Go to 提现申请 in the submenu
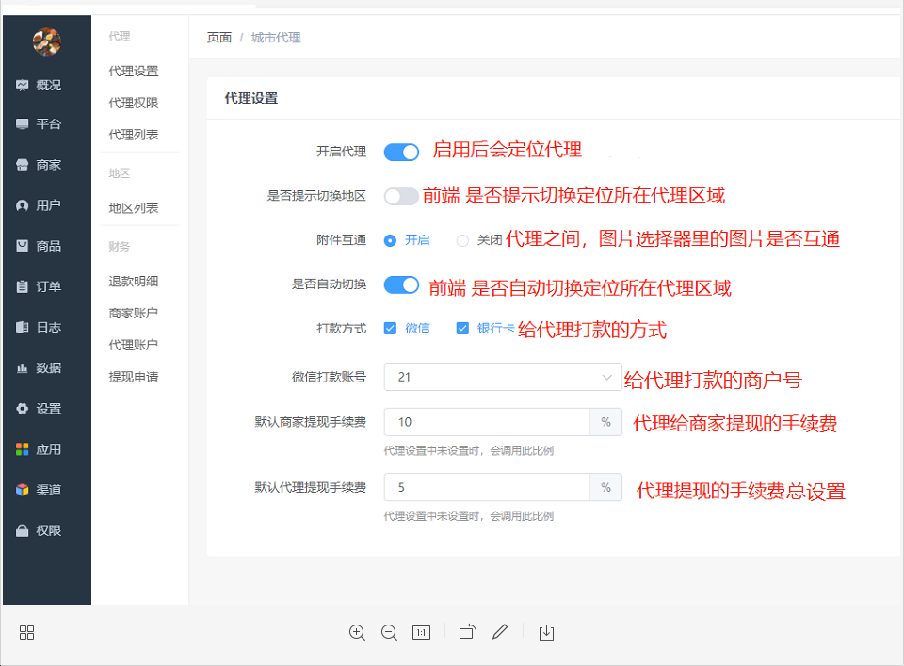This screenshot has height=666, width=904. (x=133, y=377)
